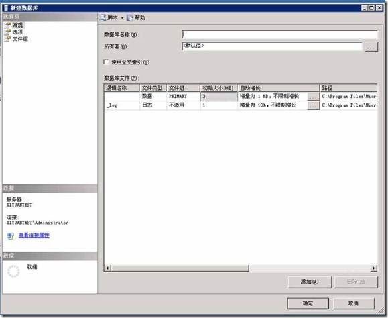Image resolution: width=388 pixels, height=318 pixels.
Task: Click log row initial size cell value 1
Action: [218, 105]
